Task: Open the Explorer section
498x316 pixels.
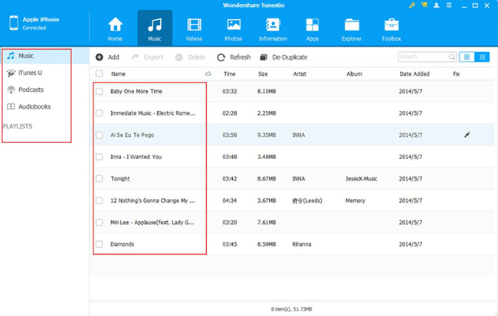Action: click(352, 29)
